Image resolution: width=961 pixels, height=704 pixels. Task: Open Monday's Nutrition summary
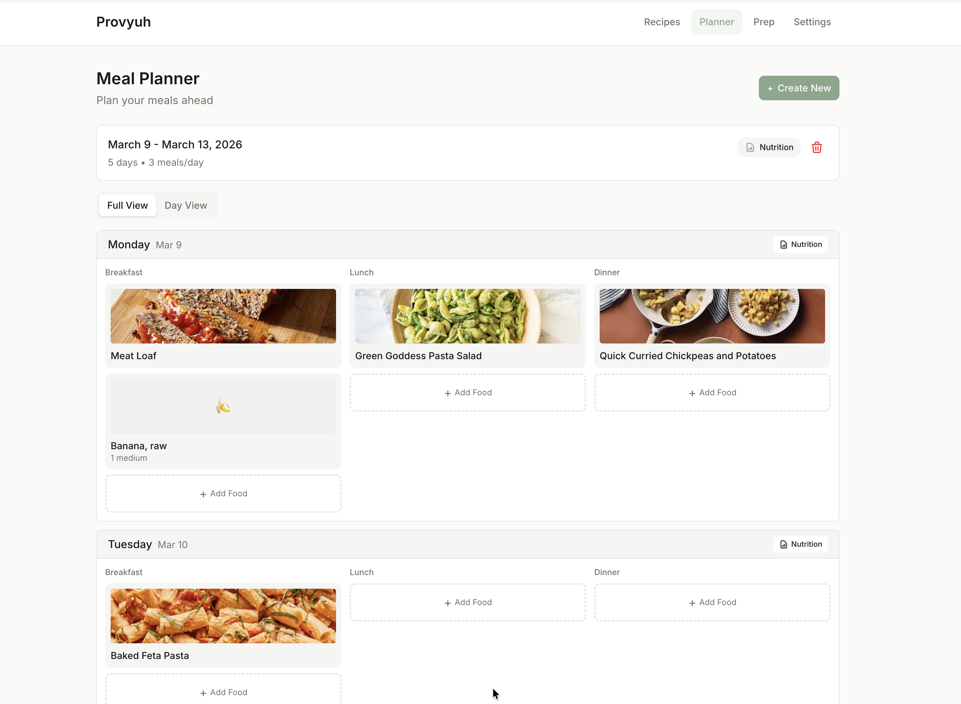[800, 245]
